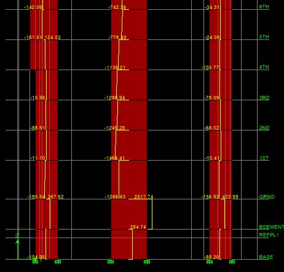Click the BSEMENT level label

click(271, 227)
